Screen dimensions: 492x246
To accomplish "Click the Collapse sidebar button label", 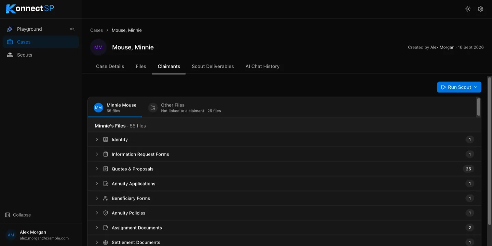I will click(x=22, y=215).
